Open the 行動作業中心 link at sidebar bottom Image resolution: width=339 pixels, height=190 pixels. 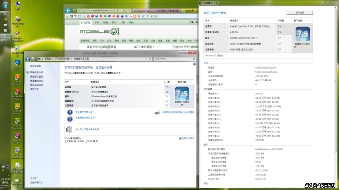[37, 183]
